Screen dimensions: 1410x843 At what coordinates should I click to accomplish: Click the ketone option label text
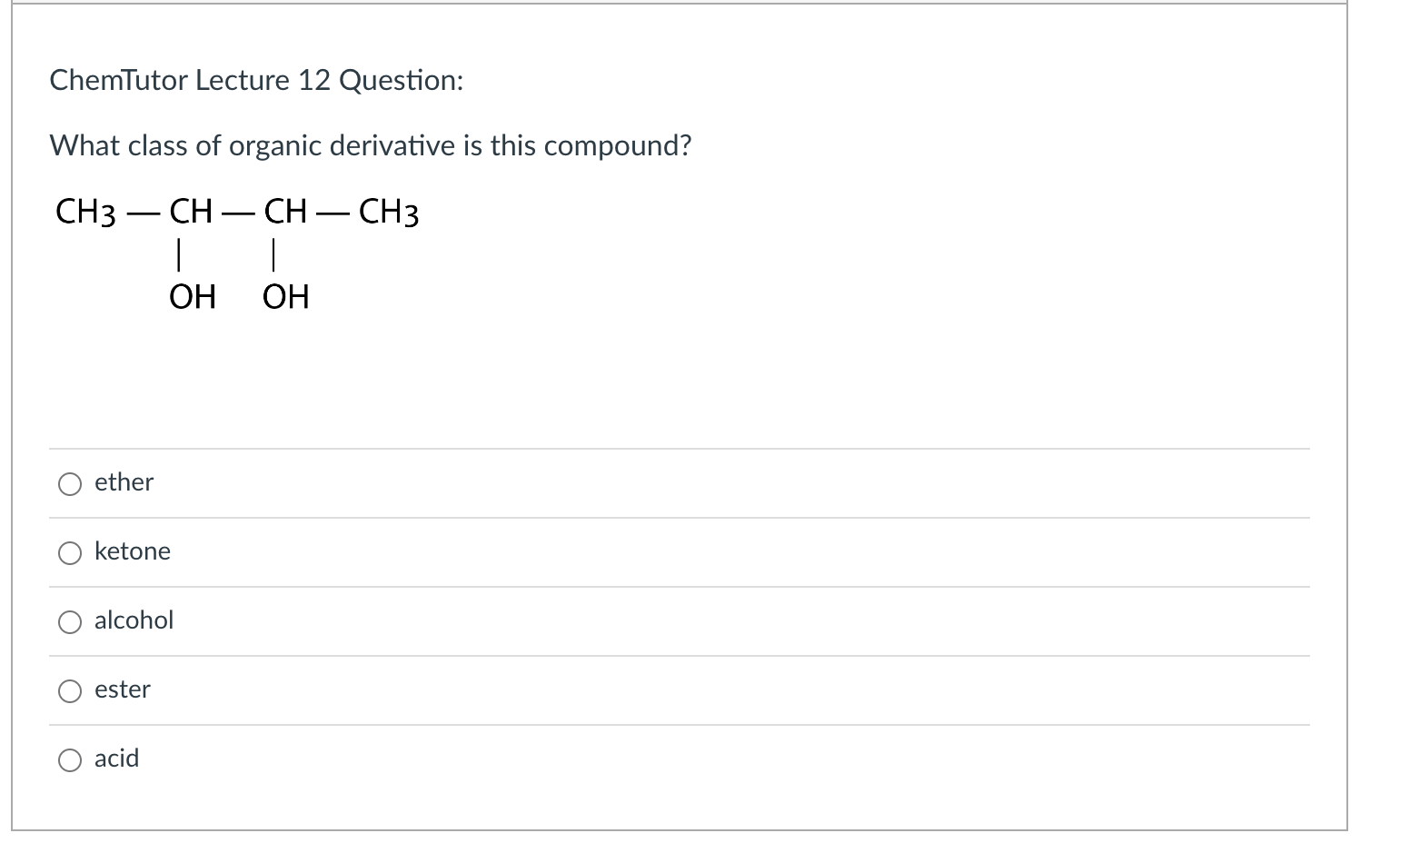click(x=134, y=551)
